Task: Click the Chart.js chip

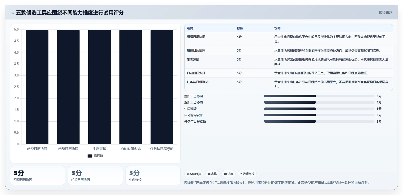Action: click(194, 174)
